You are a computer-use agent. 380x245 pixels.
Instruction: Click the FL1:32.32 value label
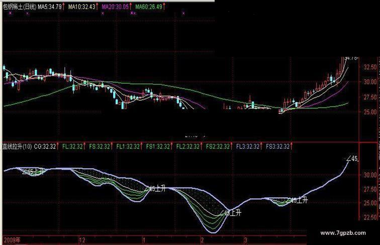tap(128, 146)
